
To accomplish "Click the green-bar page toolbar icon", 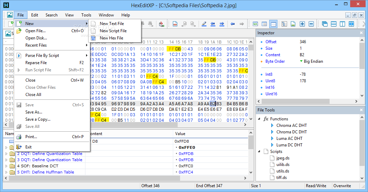I will click(x=293, y=24).
